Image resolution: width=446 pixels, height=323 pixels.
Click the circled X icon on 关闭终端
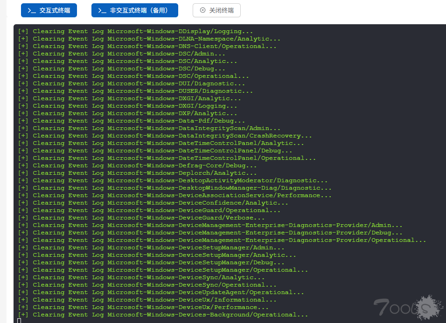pos(202,10)
